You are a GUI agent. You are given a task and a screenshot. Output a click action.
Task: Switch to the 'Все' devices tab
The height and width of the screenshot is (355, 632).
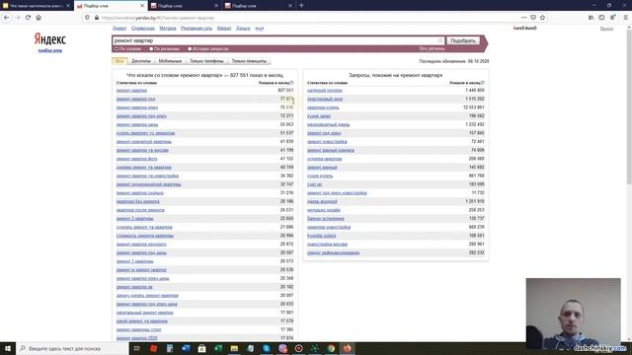click(x=119, y=61)
